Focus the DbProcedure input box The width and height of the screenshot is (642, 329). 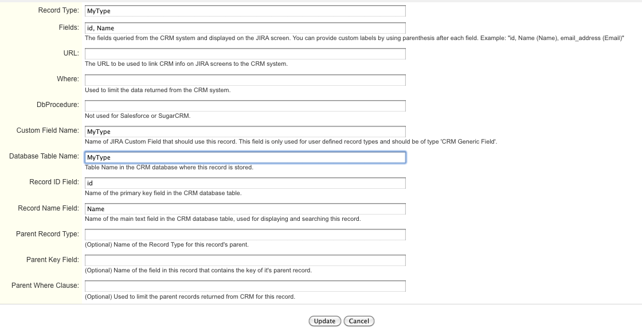point(245,106)
